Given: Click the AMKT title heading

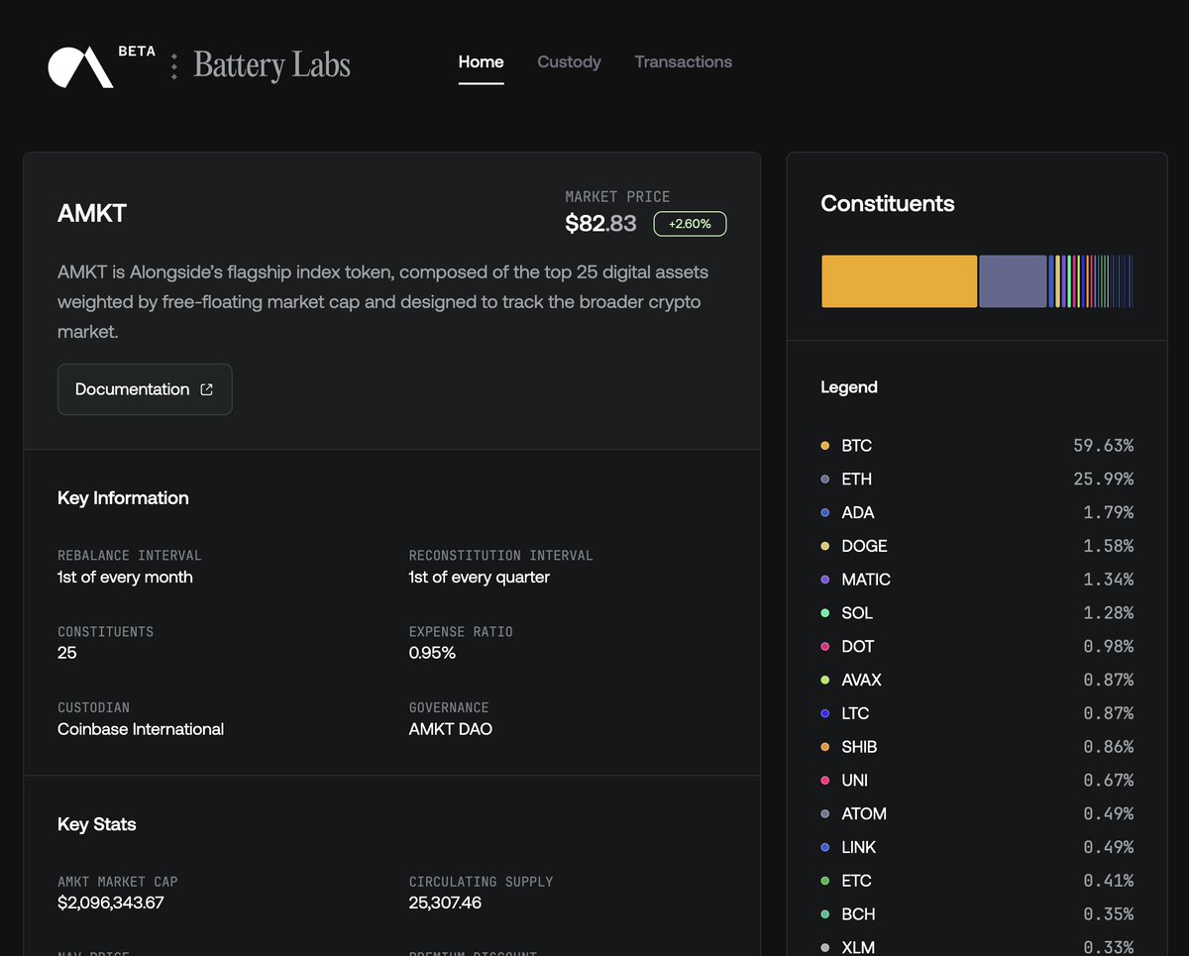Looking at the screenshot, I should coord(92,214).
